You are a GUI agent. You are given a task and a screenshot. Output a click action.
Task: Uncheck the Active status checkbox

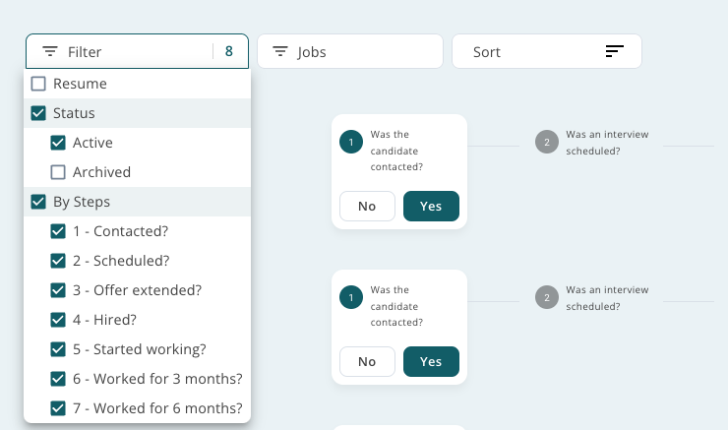pos(58,143)
